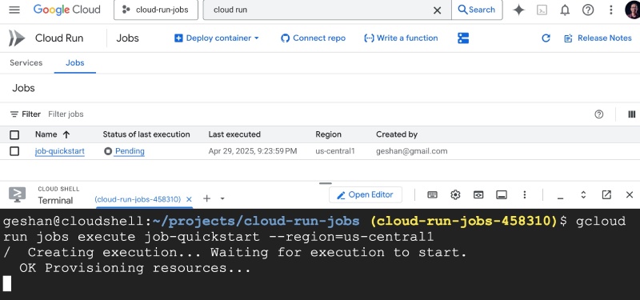This screenshot has height=300, width=640.
Task: Open Cloud Shell terminal settings gear
Action: 455,195
